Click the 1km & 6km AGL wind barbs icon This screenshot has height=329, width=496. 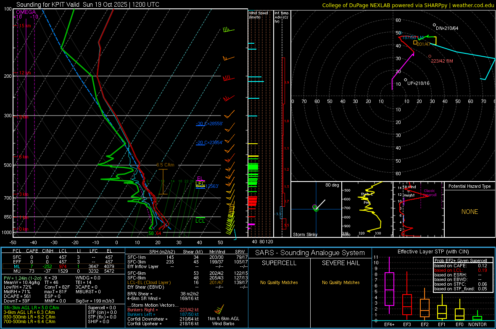click(219, 309)
